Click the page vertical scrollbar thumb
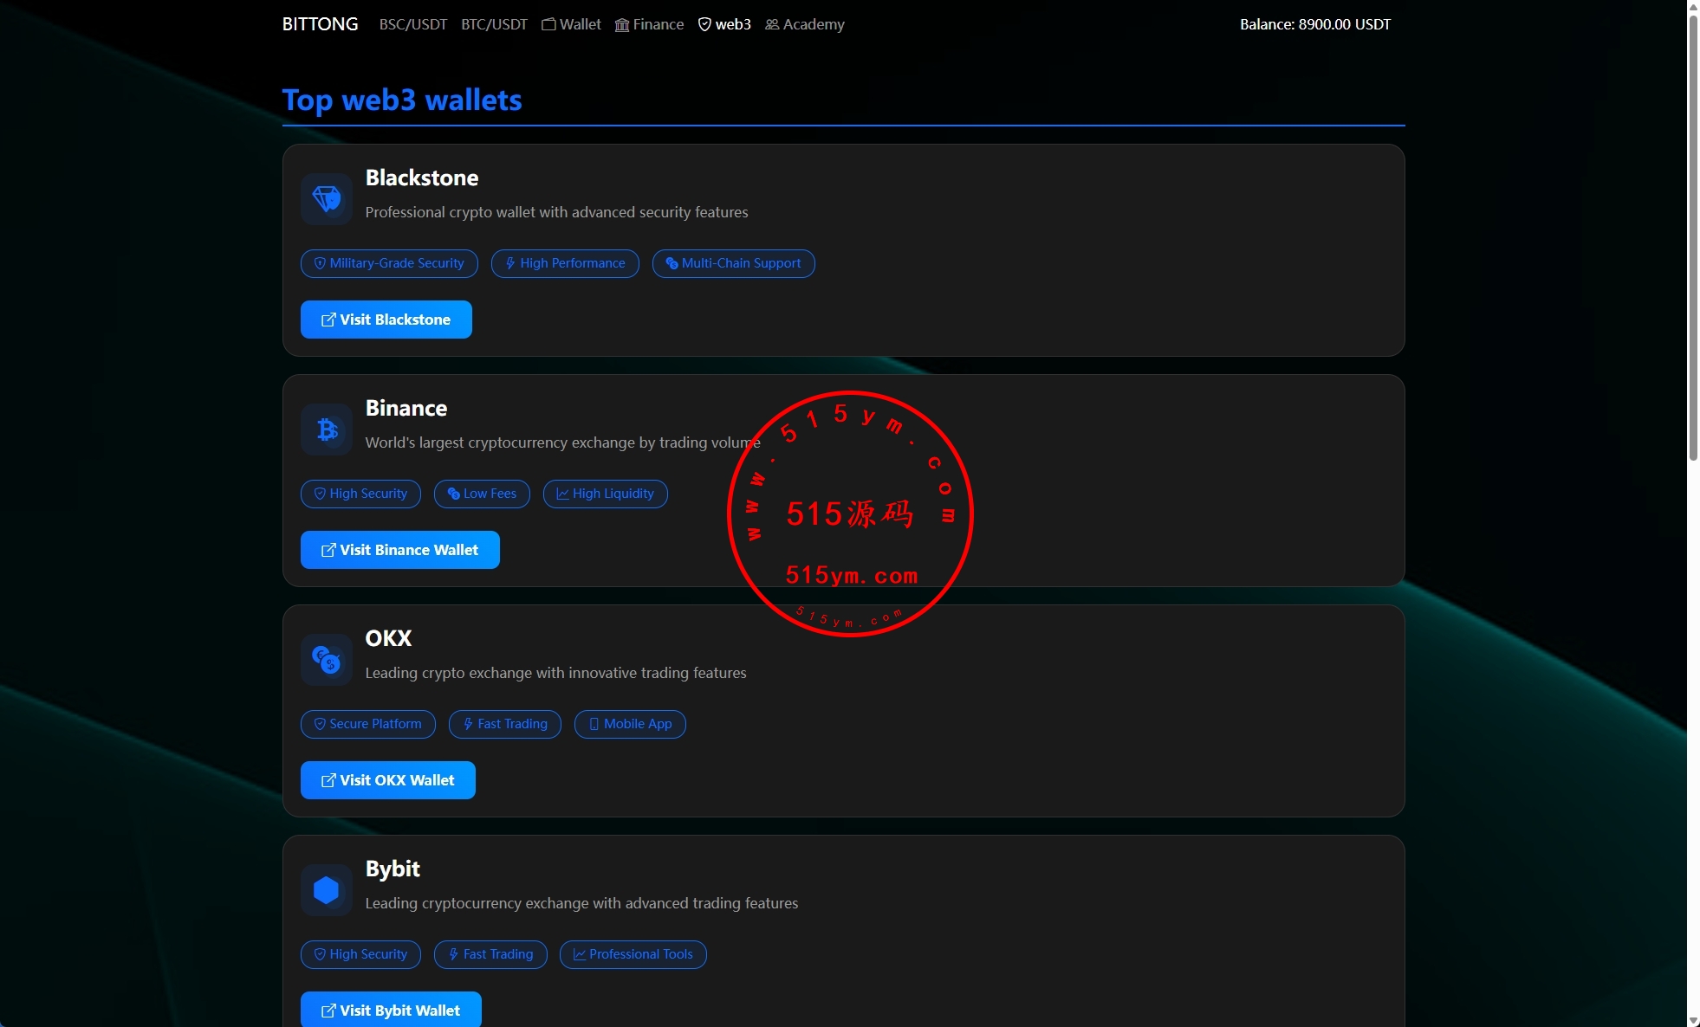 click(x=1693, y=234)
